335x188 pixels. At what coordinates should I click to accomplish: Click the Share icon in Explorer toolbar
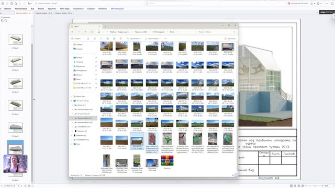coord(114,39)
